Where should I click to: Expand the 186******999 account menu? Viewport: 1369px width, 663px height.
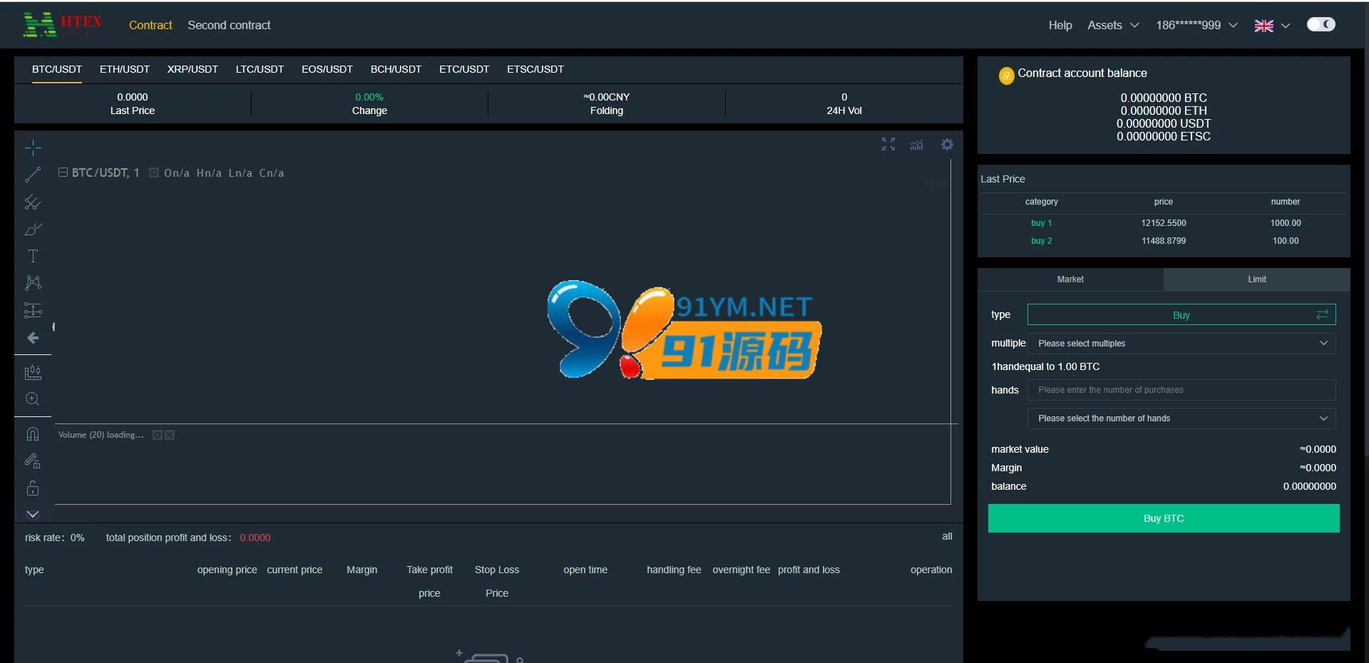[x=1196, y=25]
